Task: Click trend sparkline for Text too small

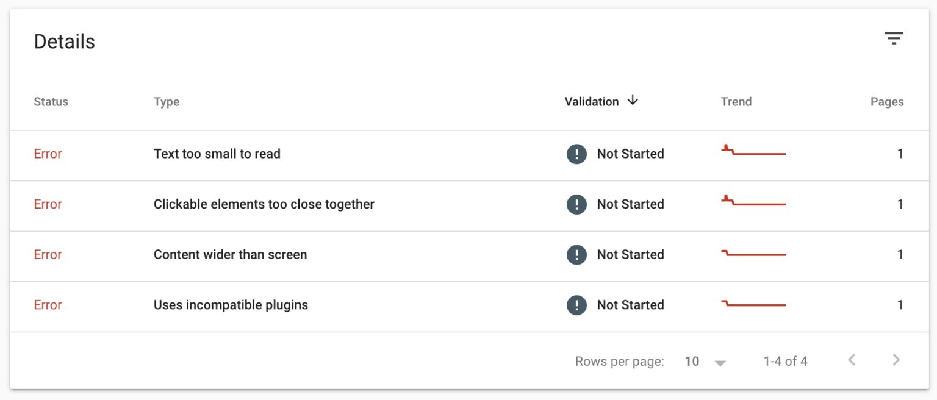Action: point(754,150)
